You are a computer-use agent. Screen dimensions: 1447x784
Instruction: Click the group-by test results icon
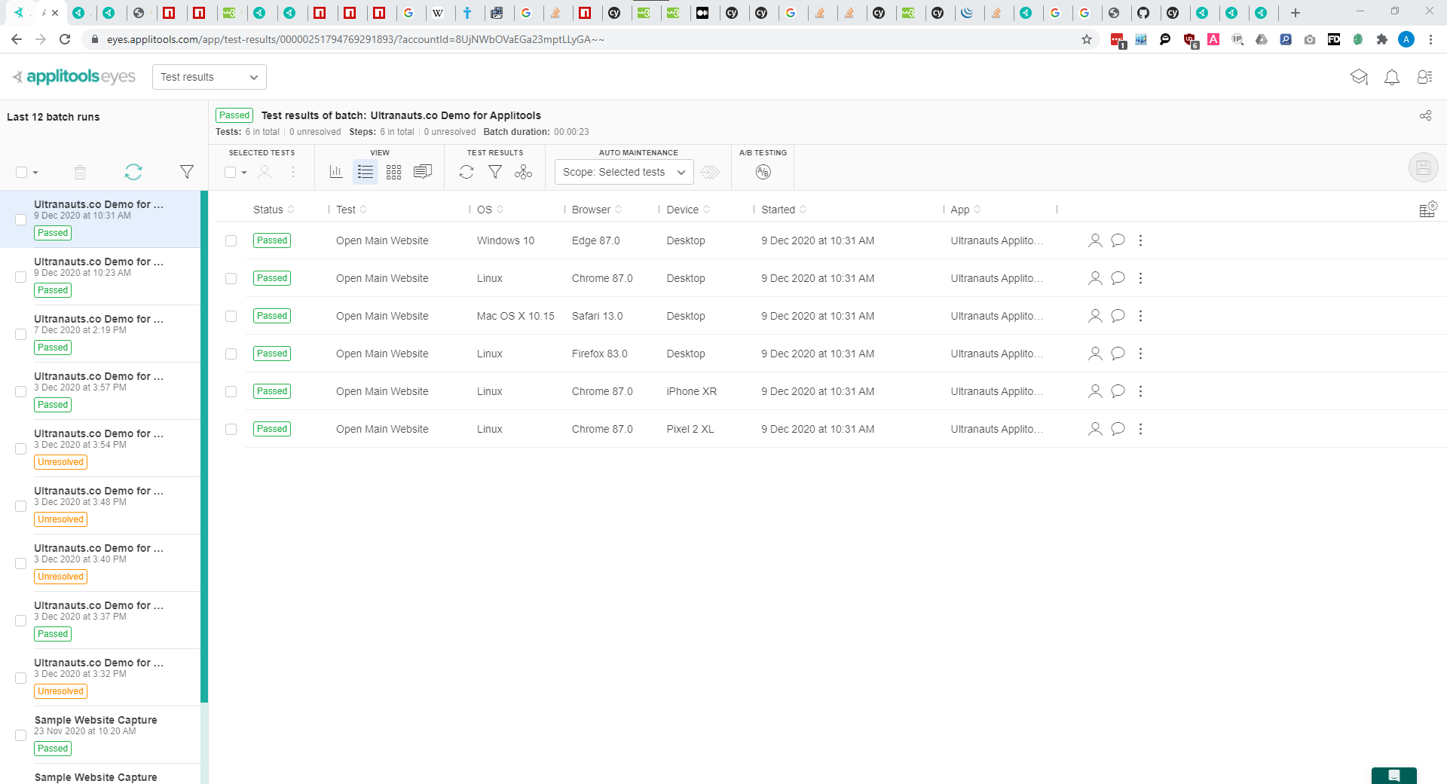(x=524, y=172)
